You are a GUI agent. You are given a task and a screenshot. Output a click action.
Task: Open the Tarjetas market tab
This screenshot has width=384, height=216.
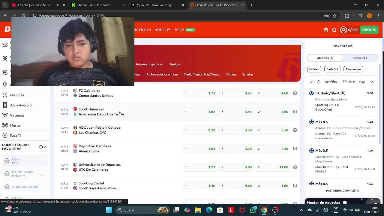(x=248, y=74)
